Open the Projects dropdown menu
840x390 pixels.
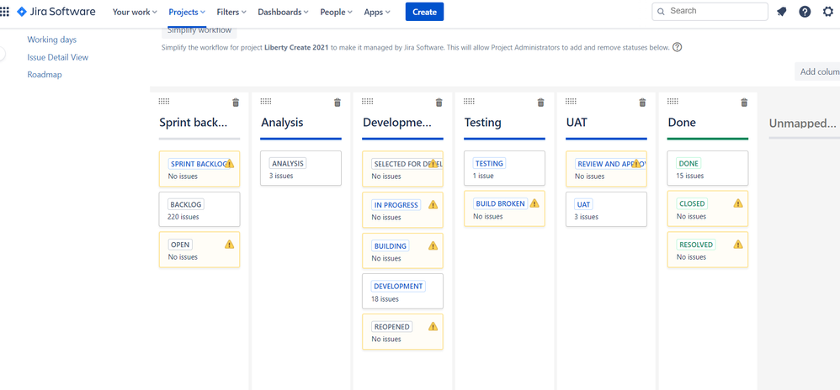(x=187, y=12)
